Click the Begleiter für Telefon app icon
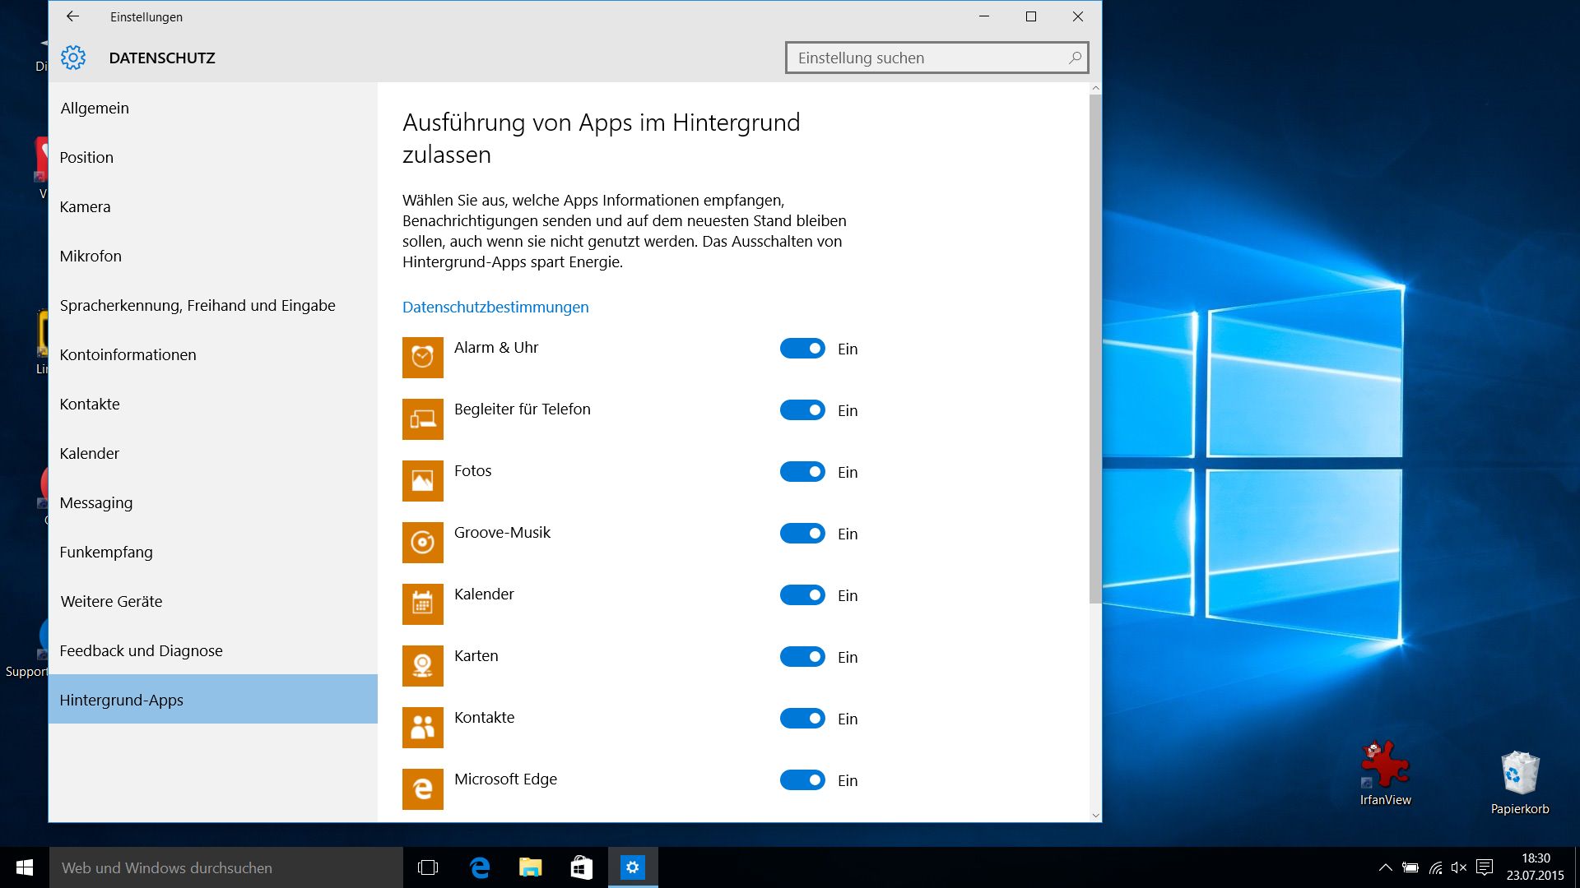 tap(422, 419)
